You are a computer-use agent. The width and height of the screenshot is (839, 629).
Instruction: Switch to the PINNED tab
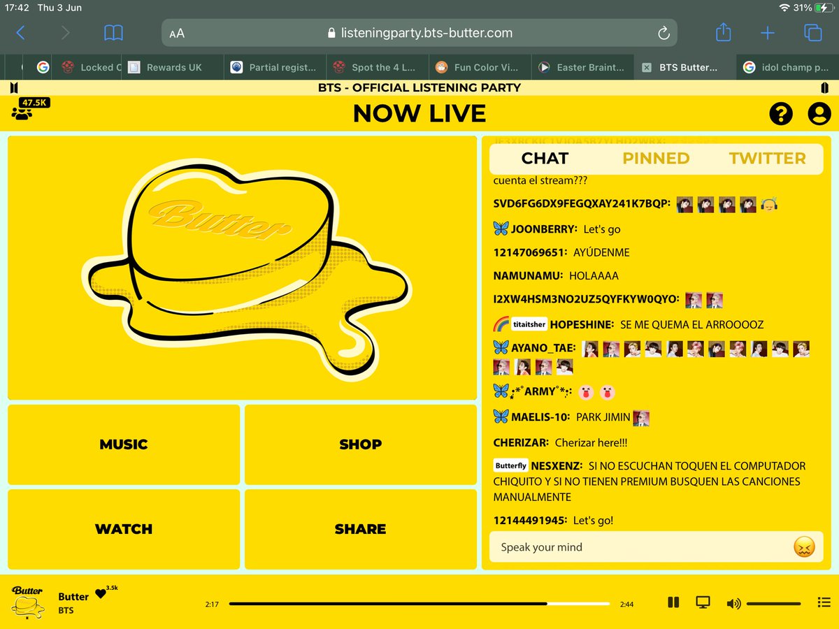pyautogui.click(x=656, y=159)
